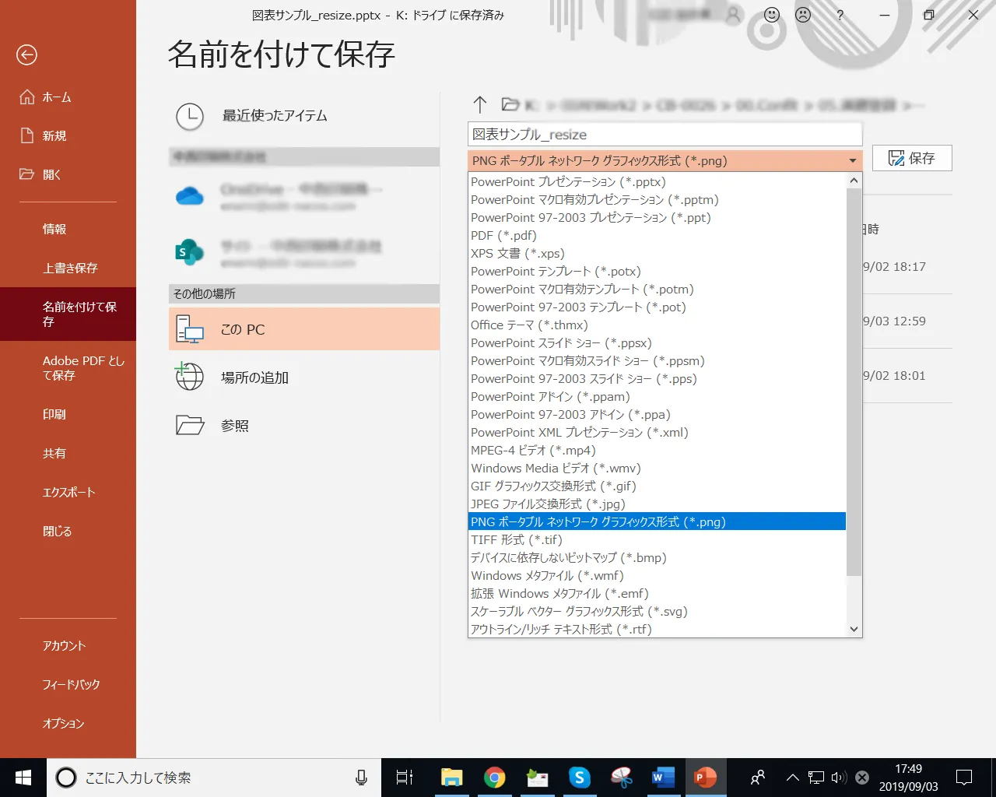Click the file name input field
Screen dimensions: 996x797
point(665,134)
